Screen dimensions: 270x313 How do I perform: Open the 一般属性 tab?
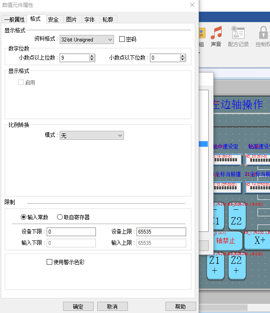(x=14, y=19)
